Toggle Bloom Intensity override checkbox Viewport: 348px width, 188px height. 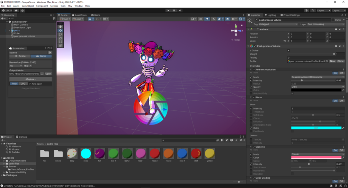pyautogui.click(x=251, y=109)
